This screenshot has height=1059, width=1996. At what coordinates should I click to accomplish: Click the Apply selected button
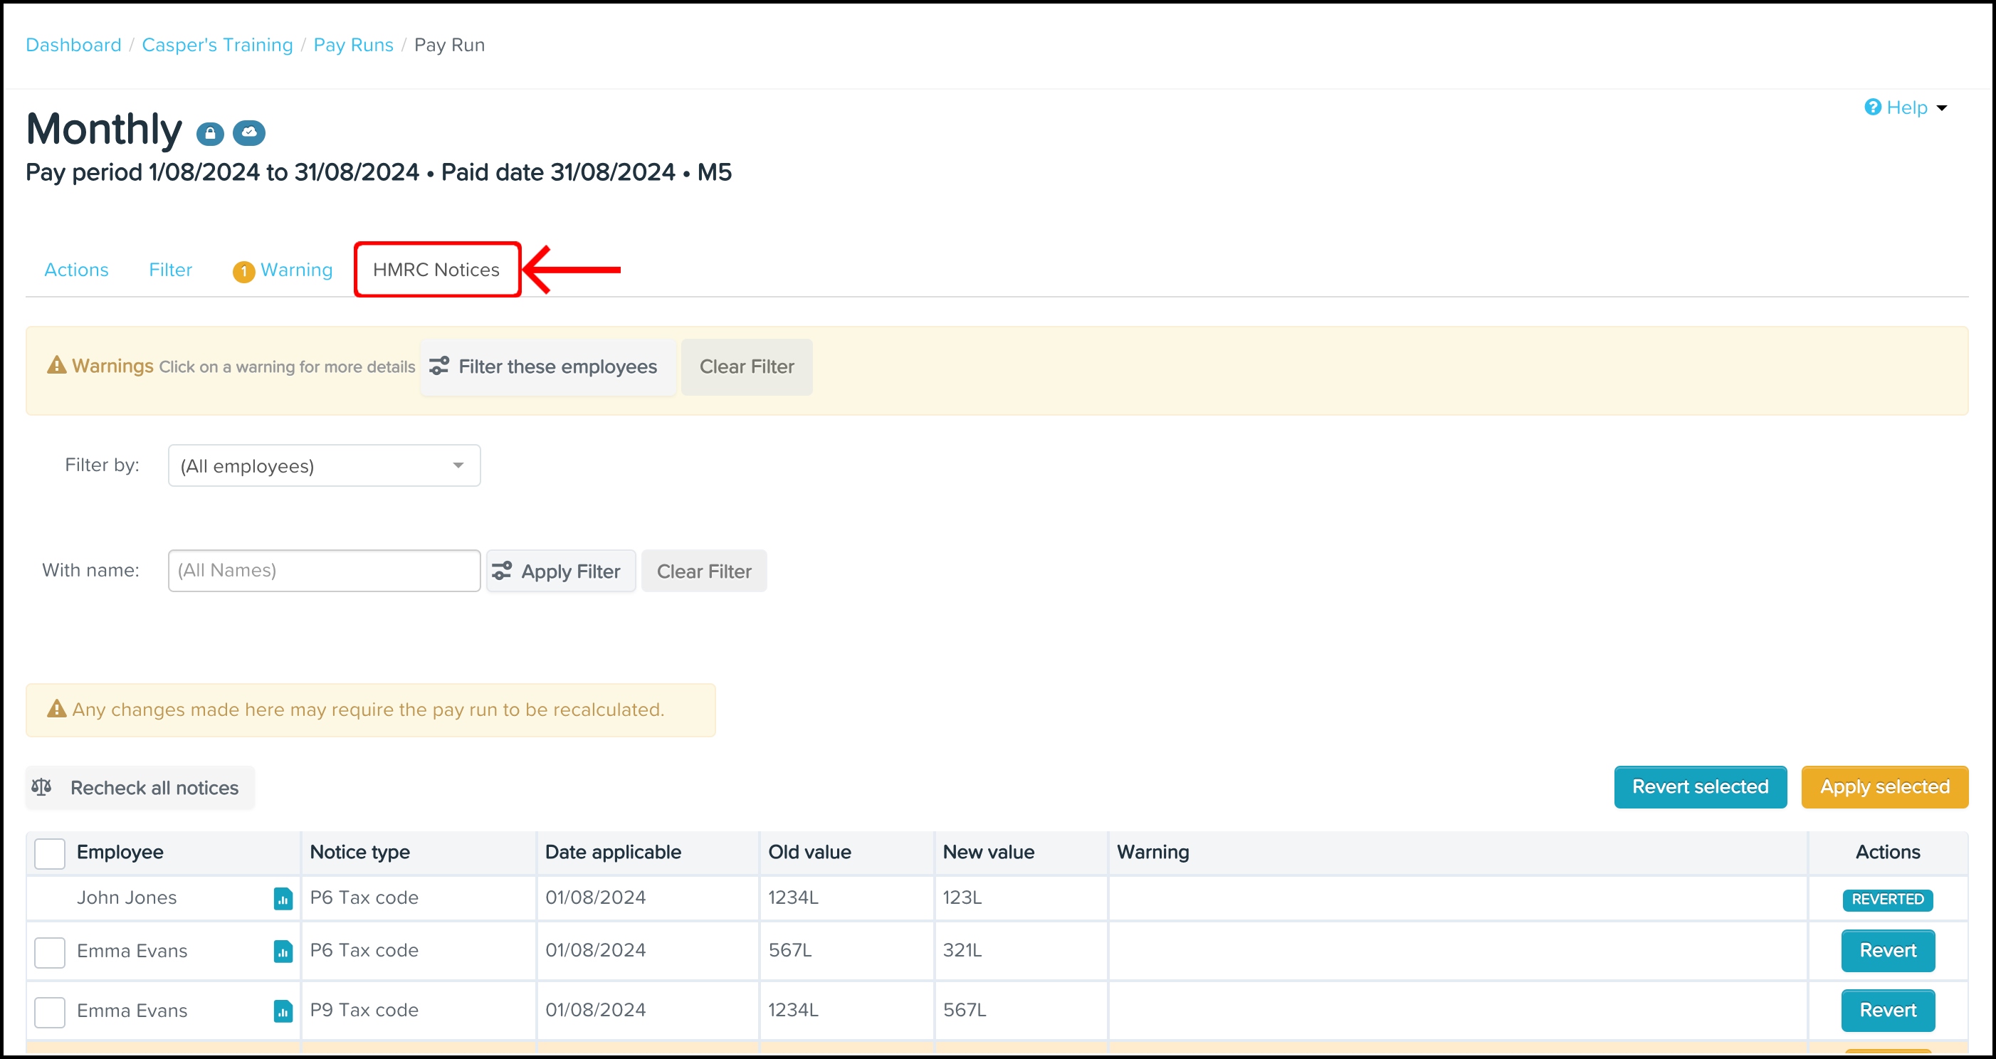point(1884,786)
